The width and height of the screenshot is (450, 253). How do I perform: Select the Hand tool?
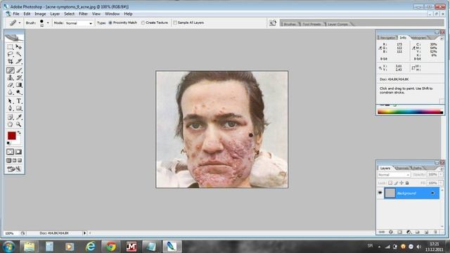click(x=10, y=124)
